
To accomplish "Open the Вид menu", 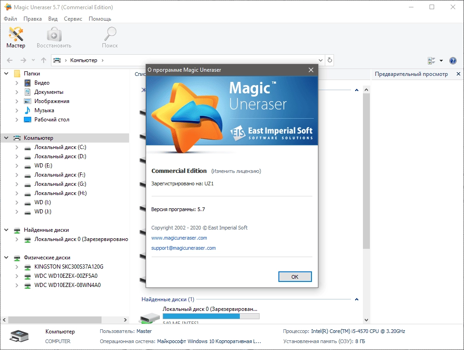I will click(x=53, y=19).
